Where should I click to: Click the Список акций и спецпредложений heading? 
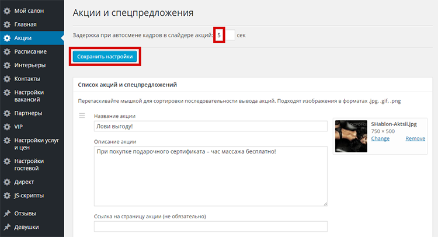coord(127,85)
